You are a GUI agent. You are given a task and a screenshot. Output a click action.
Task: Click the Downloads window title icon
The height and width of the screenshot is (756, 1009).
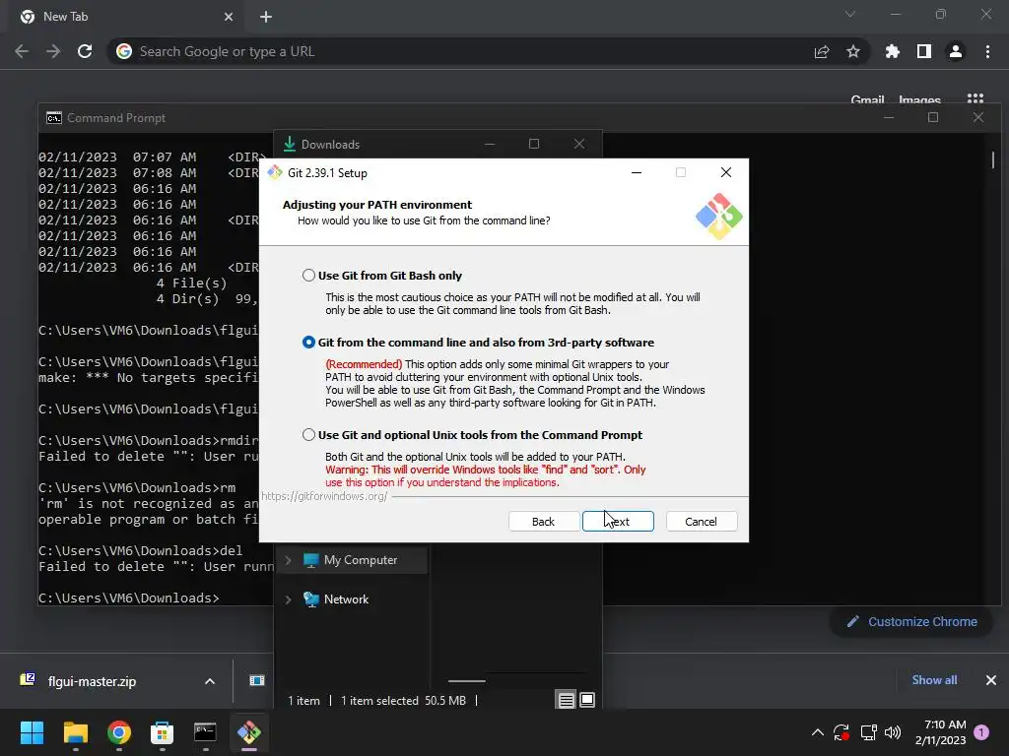[x=290, y=144]
